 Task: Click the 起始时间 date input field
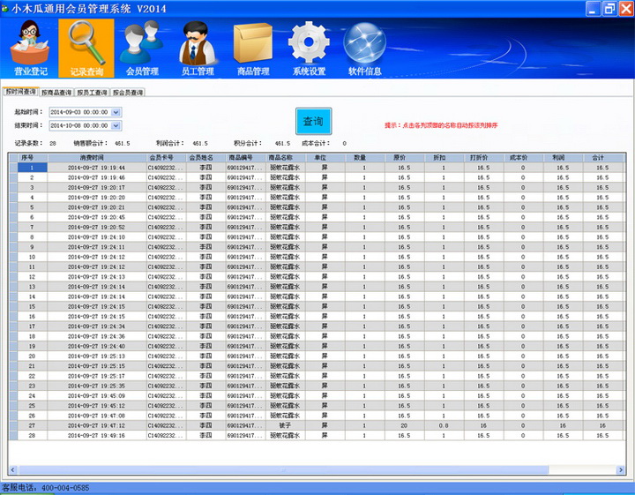[x=78, y=113]
